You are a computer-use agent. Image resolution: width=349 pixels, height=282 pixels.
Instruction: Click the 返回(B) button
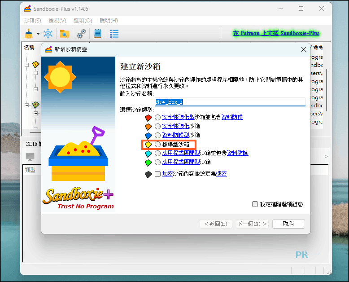pyautogui.click(x=216, y=224)
